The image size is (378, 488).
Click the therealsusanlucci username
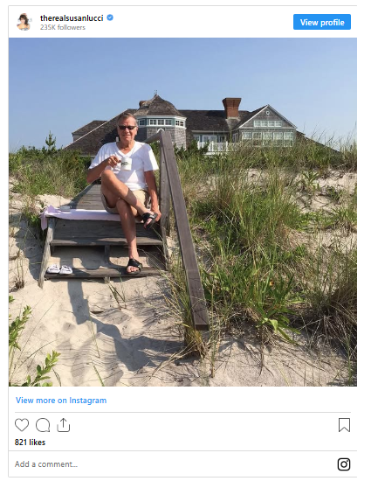click(x=72, y=18)
